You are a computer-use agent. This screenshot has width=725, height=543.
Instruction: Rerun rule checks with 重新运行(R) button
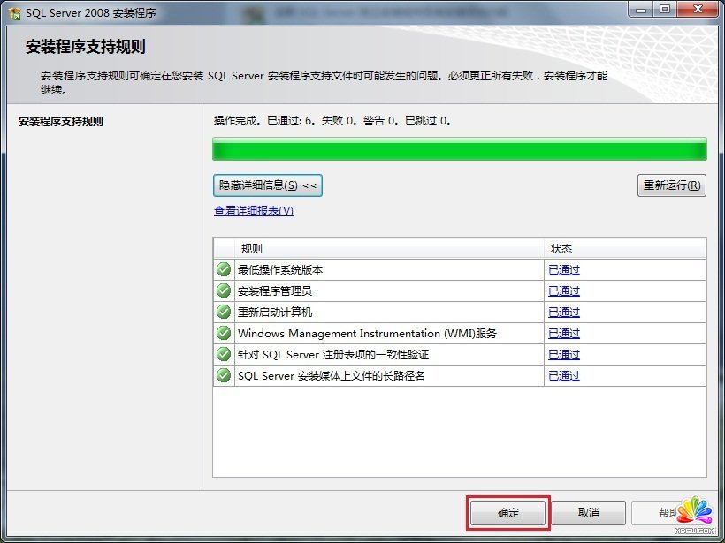671,185
